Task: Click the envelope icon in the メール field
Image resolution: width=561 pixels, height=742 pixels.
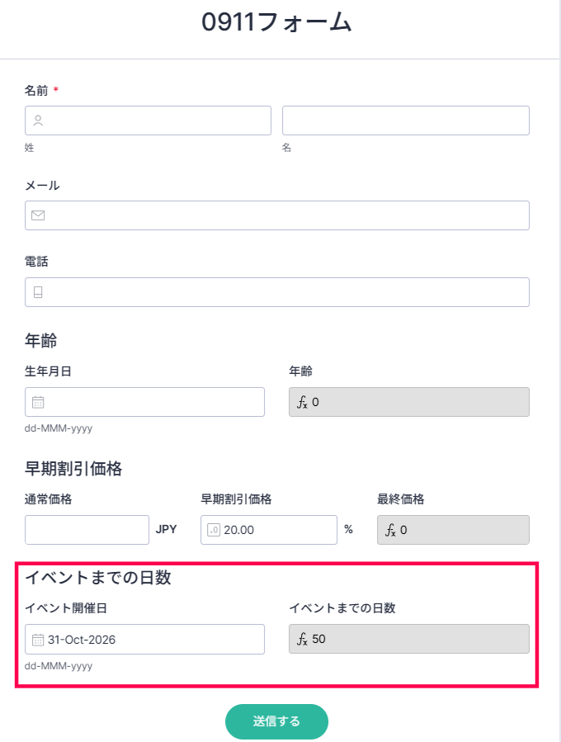Action: coord(38,215)
